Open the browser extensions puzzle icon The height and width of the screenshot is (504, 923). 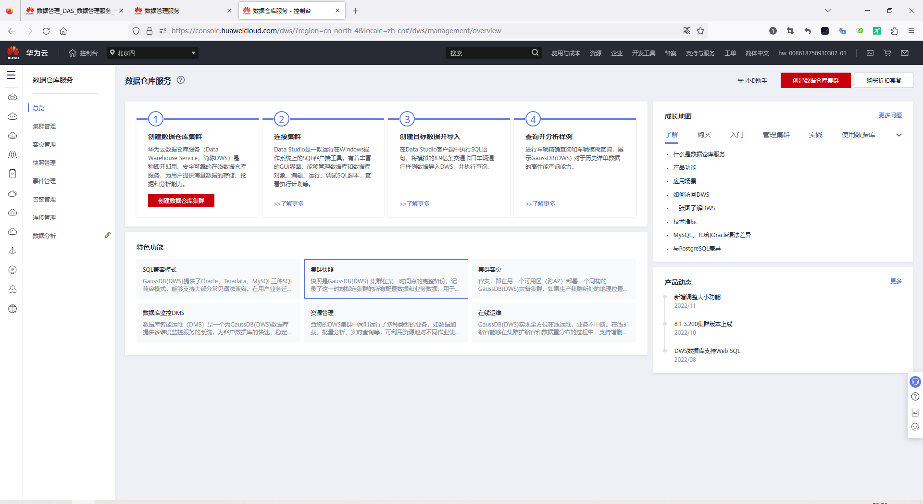click(x=894, y=31)
